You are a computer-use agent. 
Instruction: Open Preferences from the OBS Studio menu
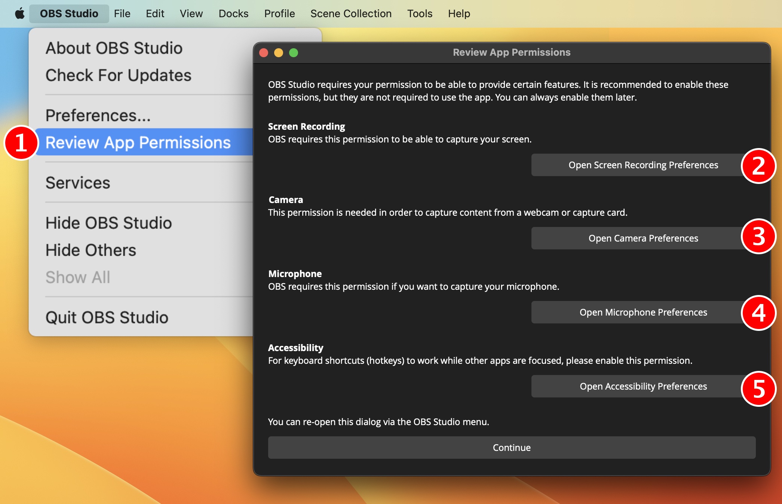(x=98, y=116)
